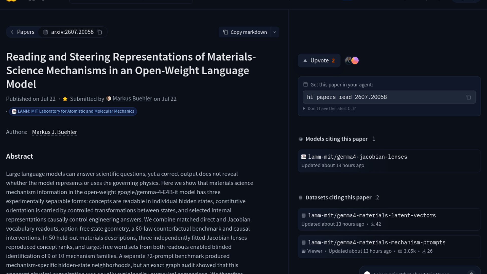Open the Copy markdown dropdown arrow
This screenshot has width=487, height=274.
click(275, 32)
